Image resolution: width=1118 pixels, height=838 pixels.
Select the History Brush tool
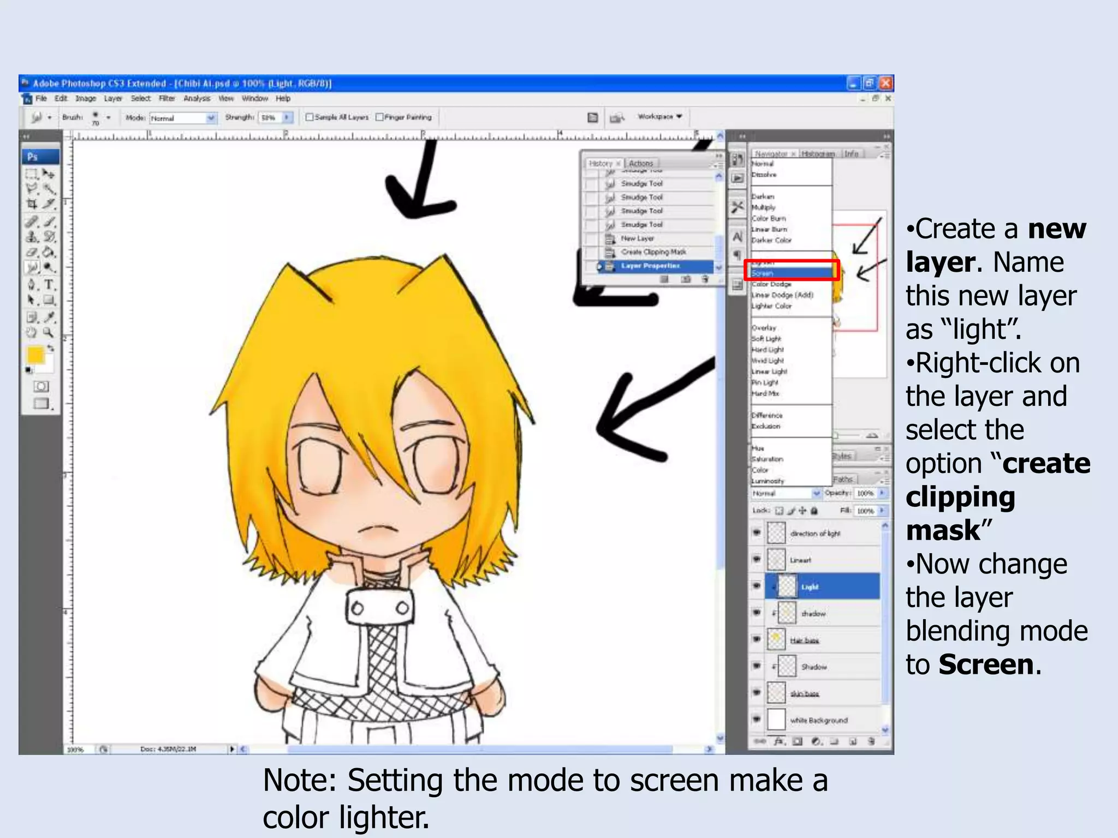pos(49,237)
